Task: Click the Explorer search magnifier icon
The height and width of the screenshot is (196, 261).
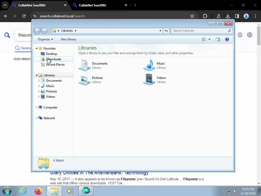Action: [x=229, y=31]
